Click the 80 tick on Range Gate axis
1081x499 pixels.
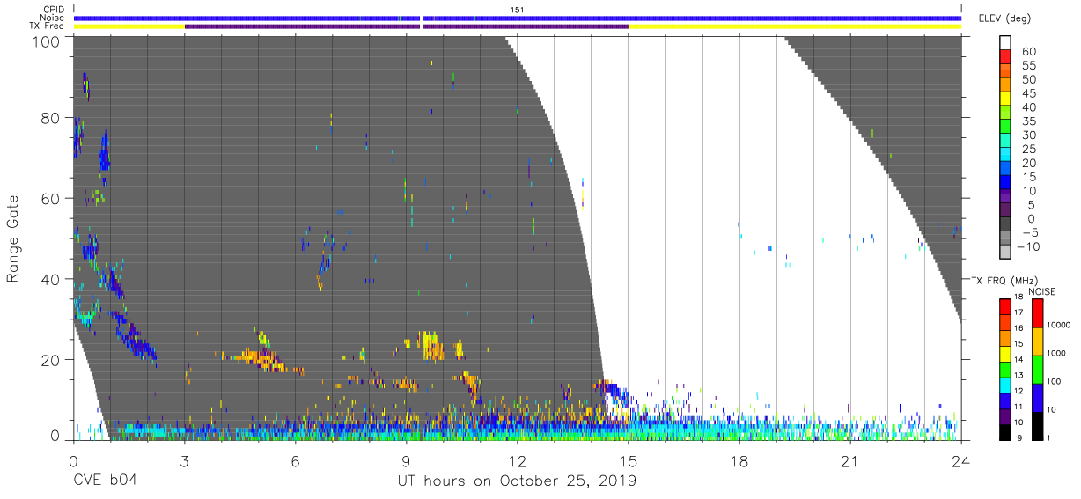click(51, 118)
